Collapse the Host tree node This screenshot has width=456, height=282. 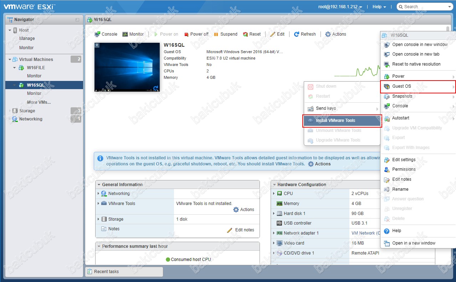10,30
